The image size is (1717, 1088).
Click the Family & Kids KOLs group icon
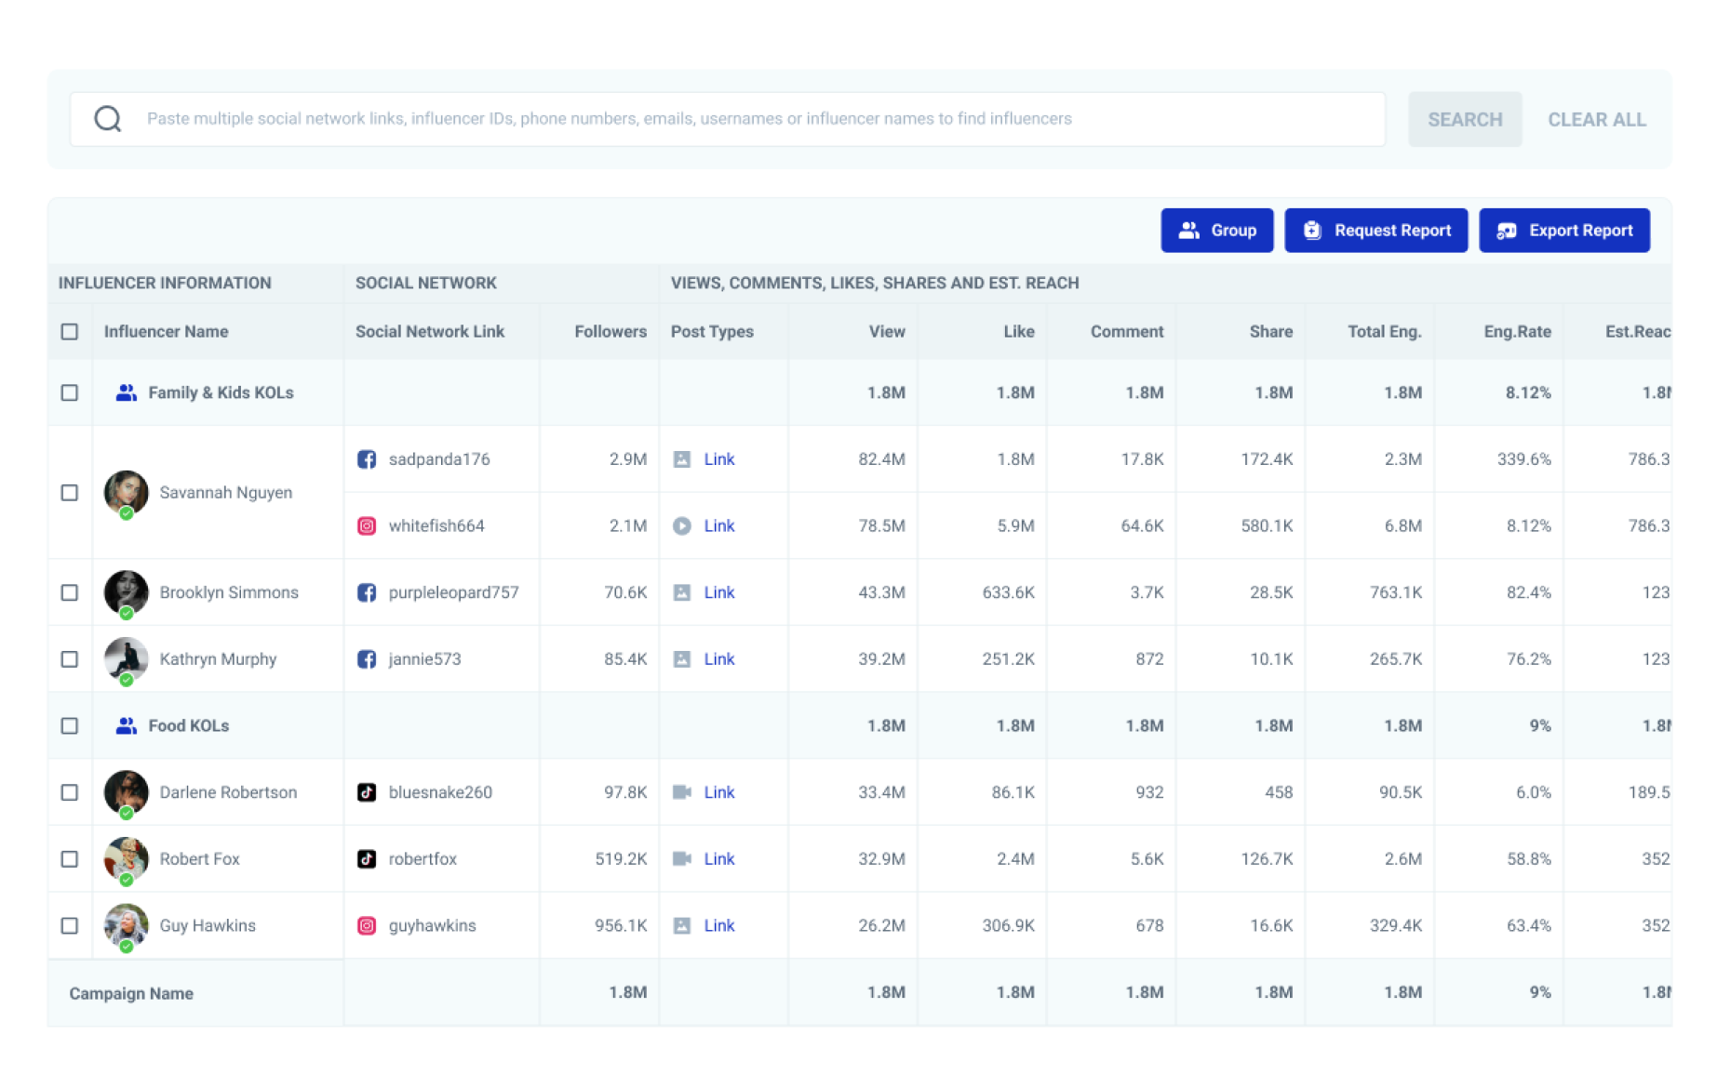coord(127,393)
